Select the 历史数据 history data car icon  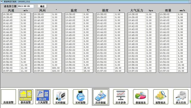click(101, 97)
